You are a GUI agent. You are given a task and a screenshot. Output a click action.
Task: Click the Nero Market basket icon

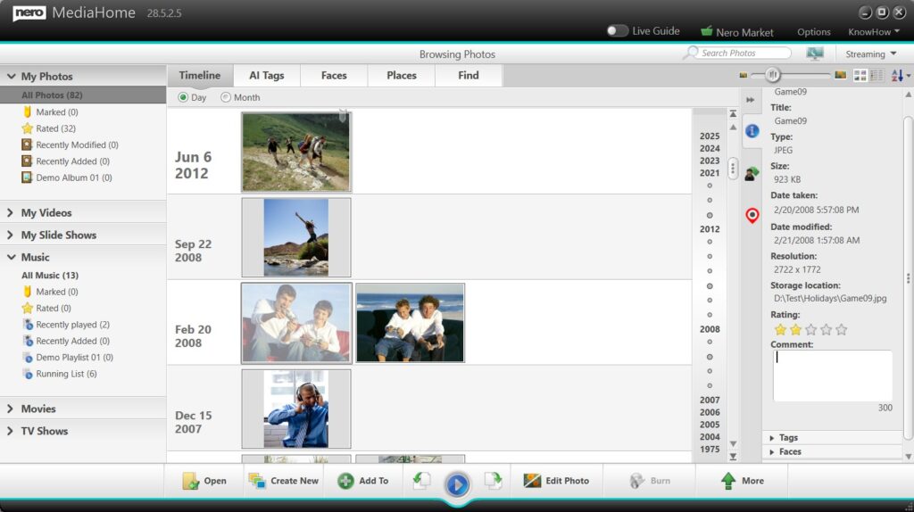[707, 31]
